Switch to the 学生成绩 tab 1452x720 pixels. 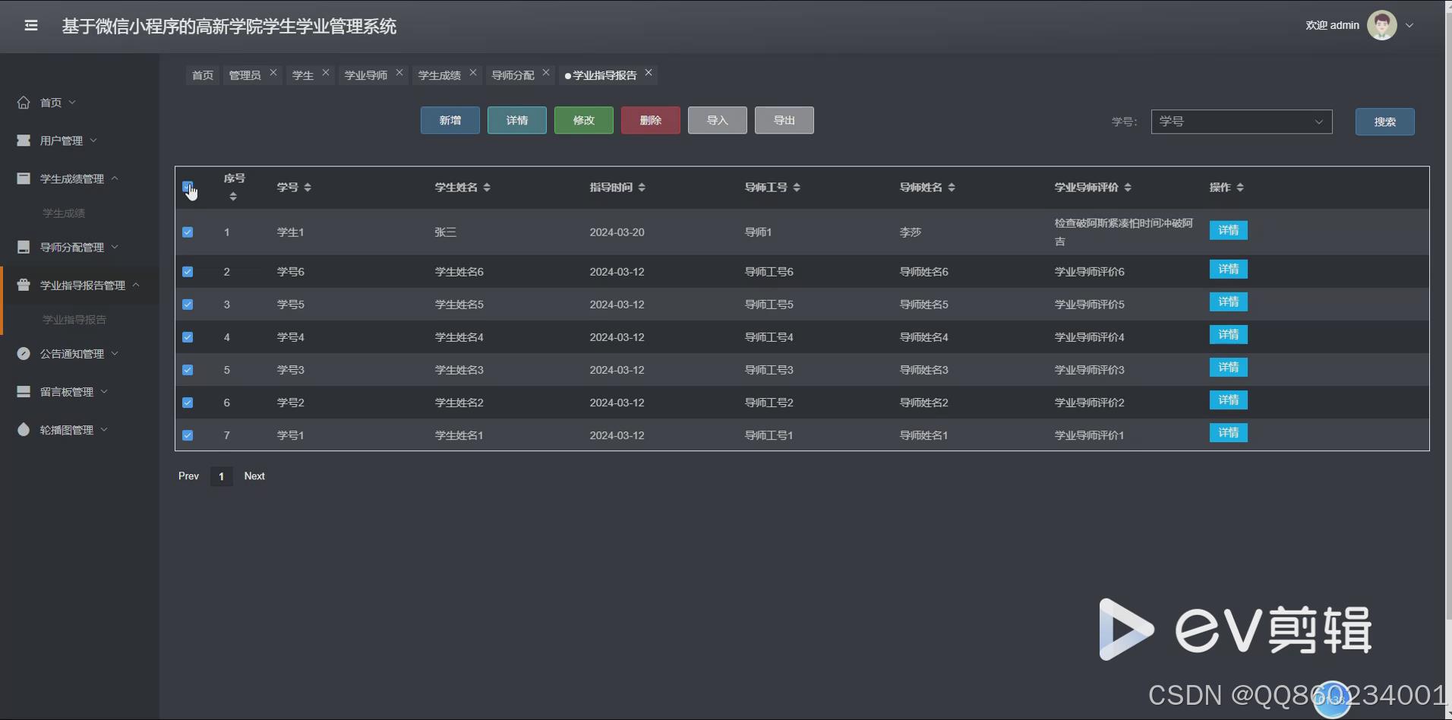click(x=440, y=75)
